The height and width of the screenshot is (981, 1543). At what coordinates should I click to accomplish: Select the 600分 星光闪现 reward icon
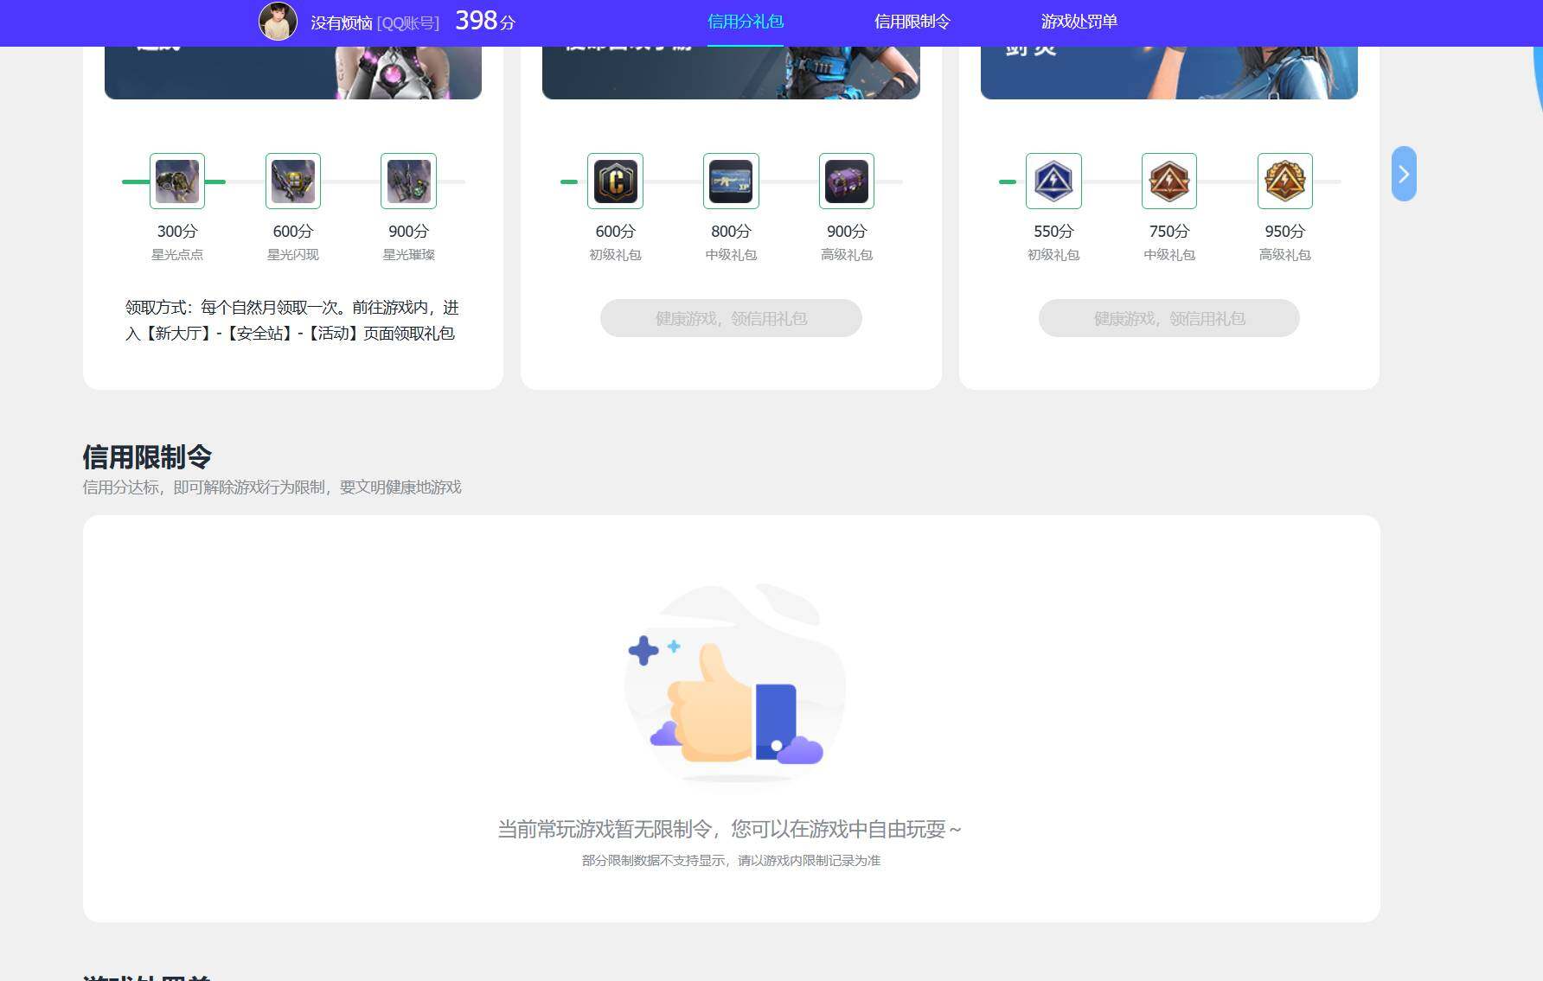(293, 181)
